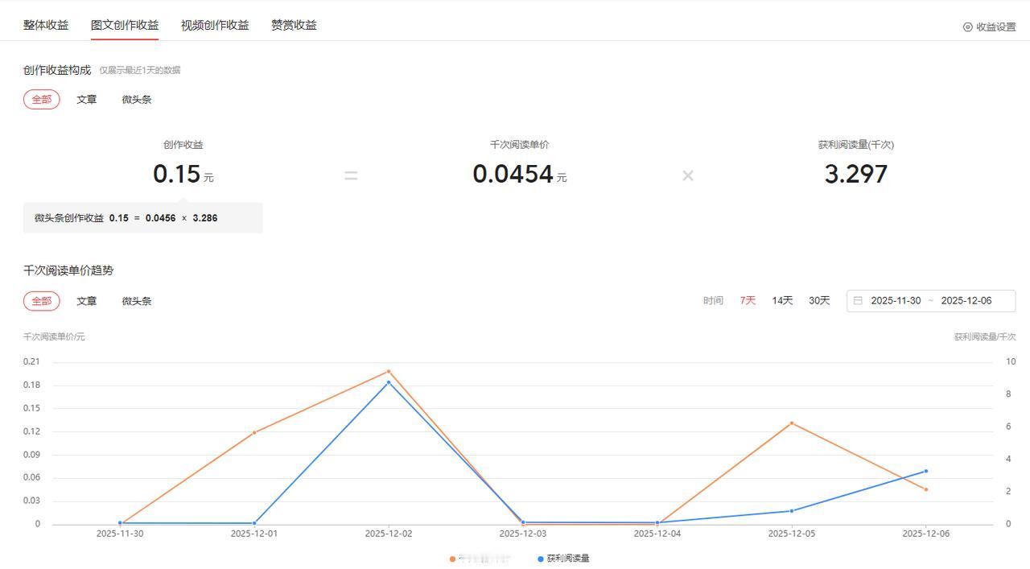Click the orange peak data point on 2025-12-02
This screenshot has height=569, width=1030.
[389, 371]
